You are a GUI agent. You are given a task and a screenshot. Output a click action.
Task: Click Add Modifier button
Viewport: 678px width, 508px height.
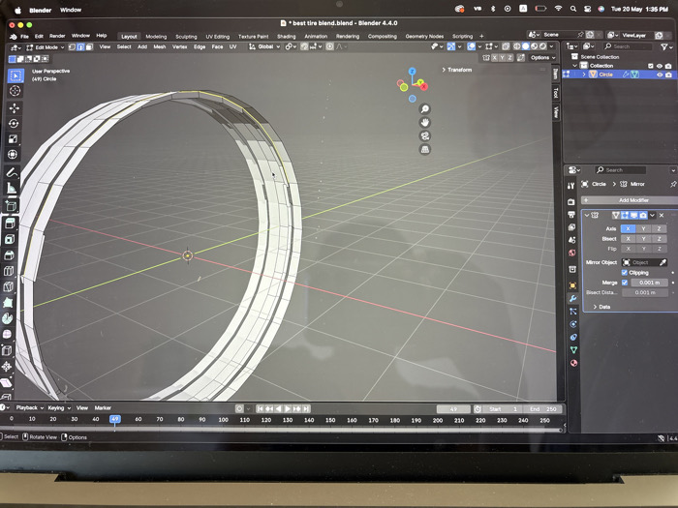tap(630, 200)
